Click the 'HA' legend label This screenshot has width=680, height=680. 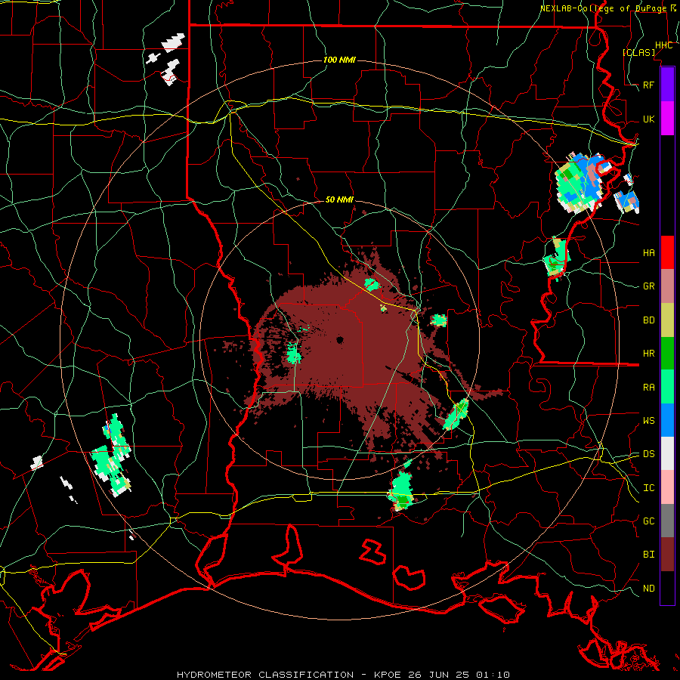click(648, 252)
